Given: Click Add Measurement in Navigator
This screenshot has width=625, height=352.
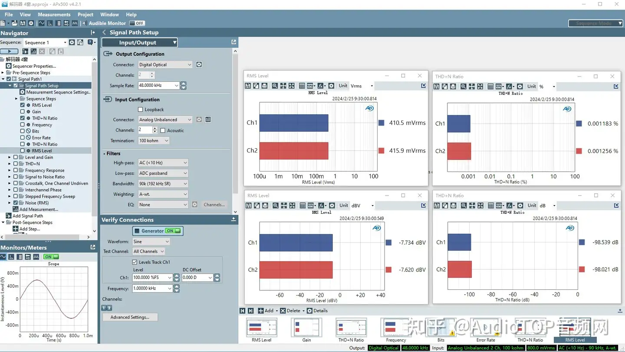Looking at the screenshot, I should (x=35, y=209).
